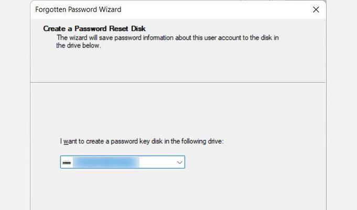Close the Forgotten Password Wizard window
Screen dimensions: 357x210
click(316, 9)
